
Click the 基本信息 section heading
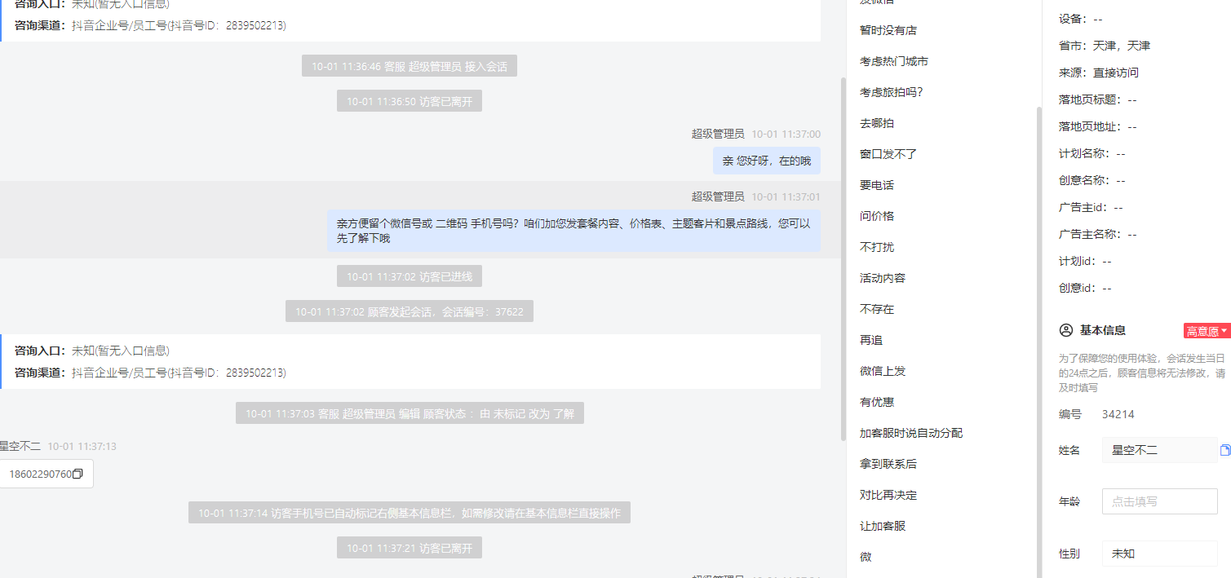click(x=1103, y=330)
